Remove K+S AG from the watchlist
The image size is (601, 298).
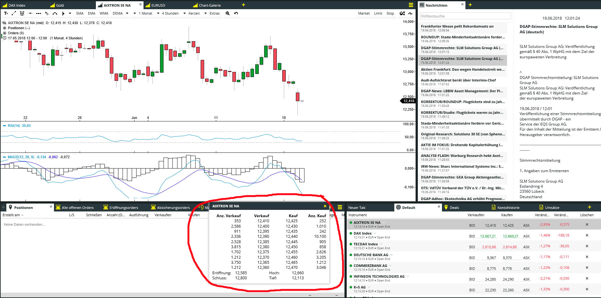pos(587,289)
